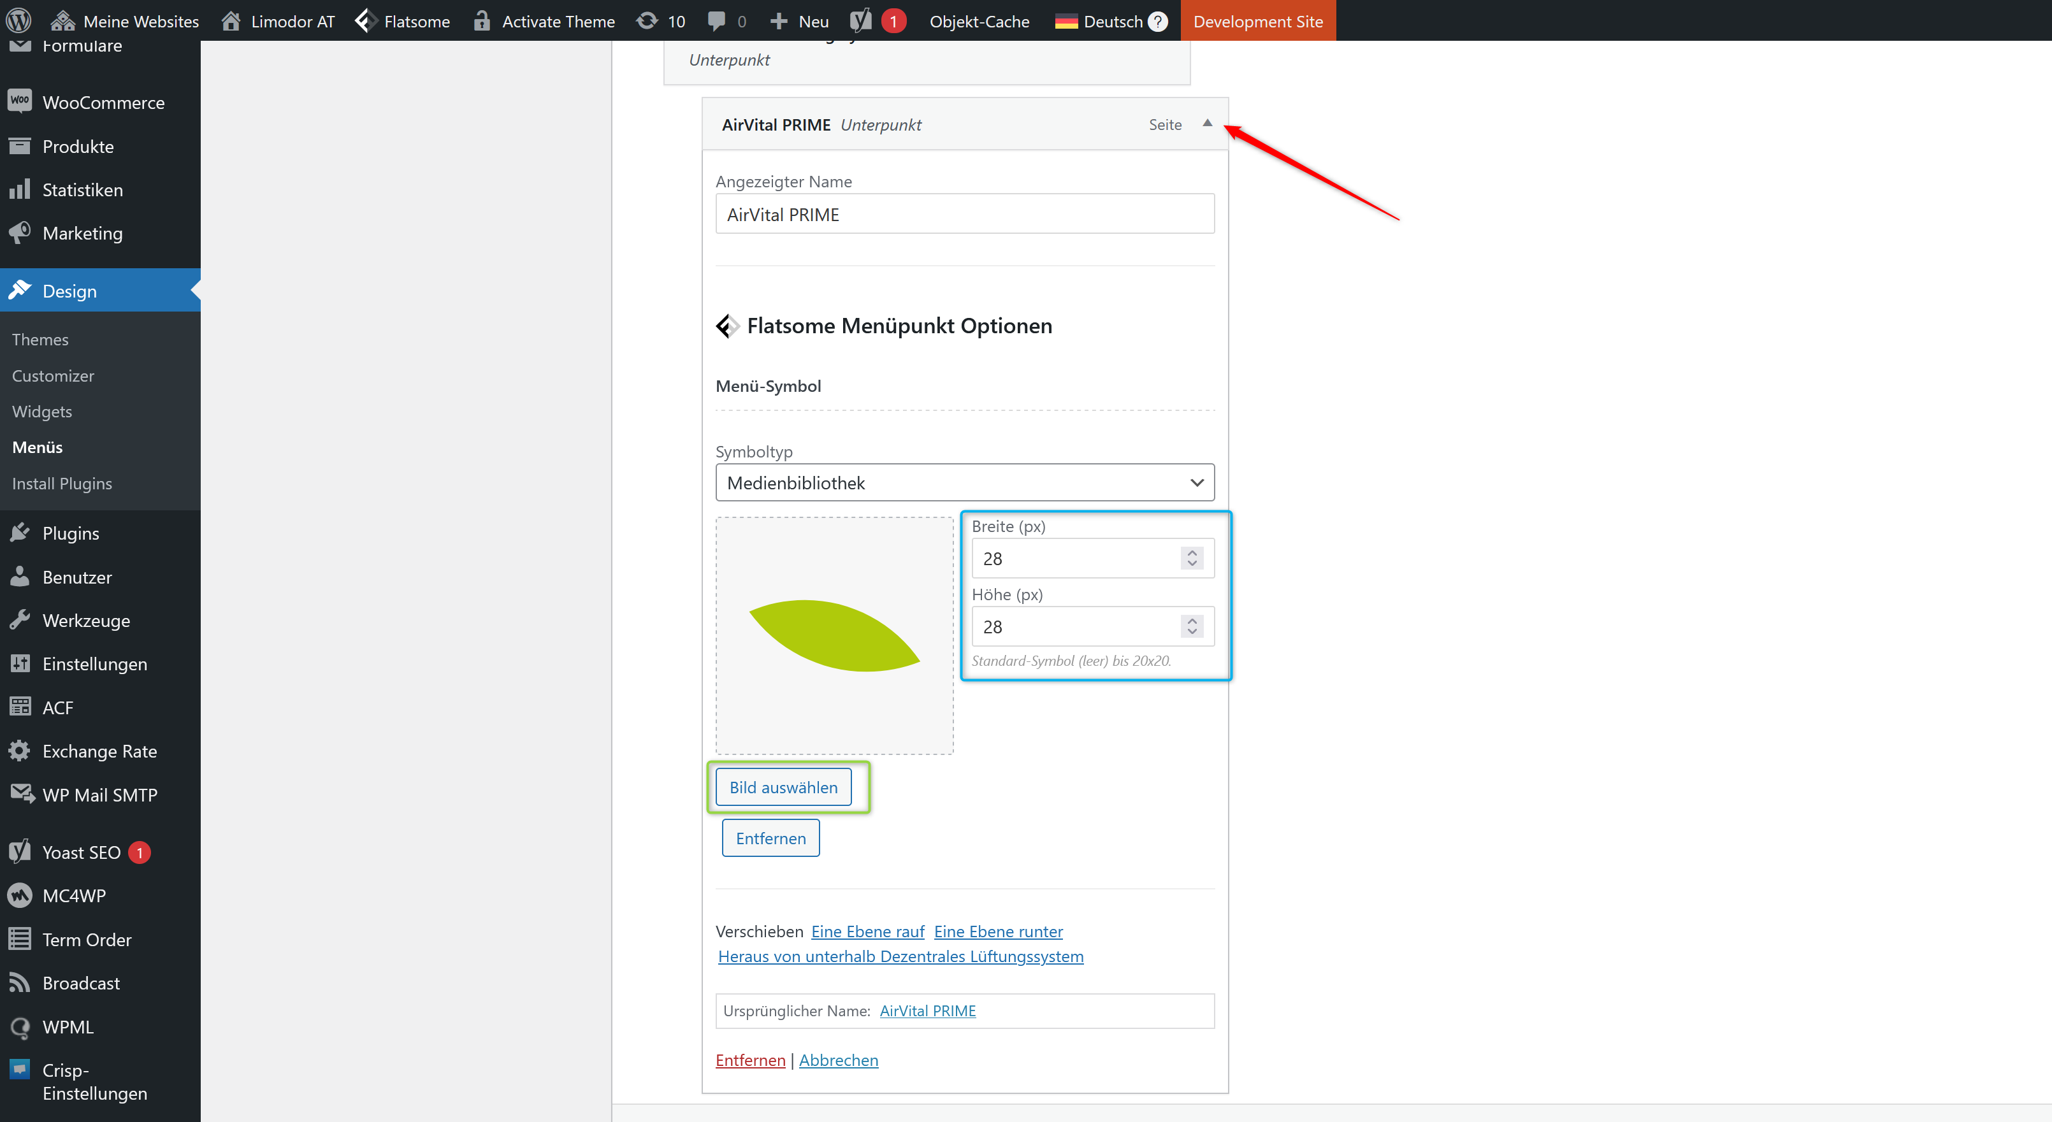The height and width of the screenshot is (1122, 2052).
Task: Open Deutsch language switcher
Action: coord(1099,22)
